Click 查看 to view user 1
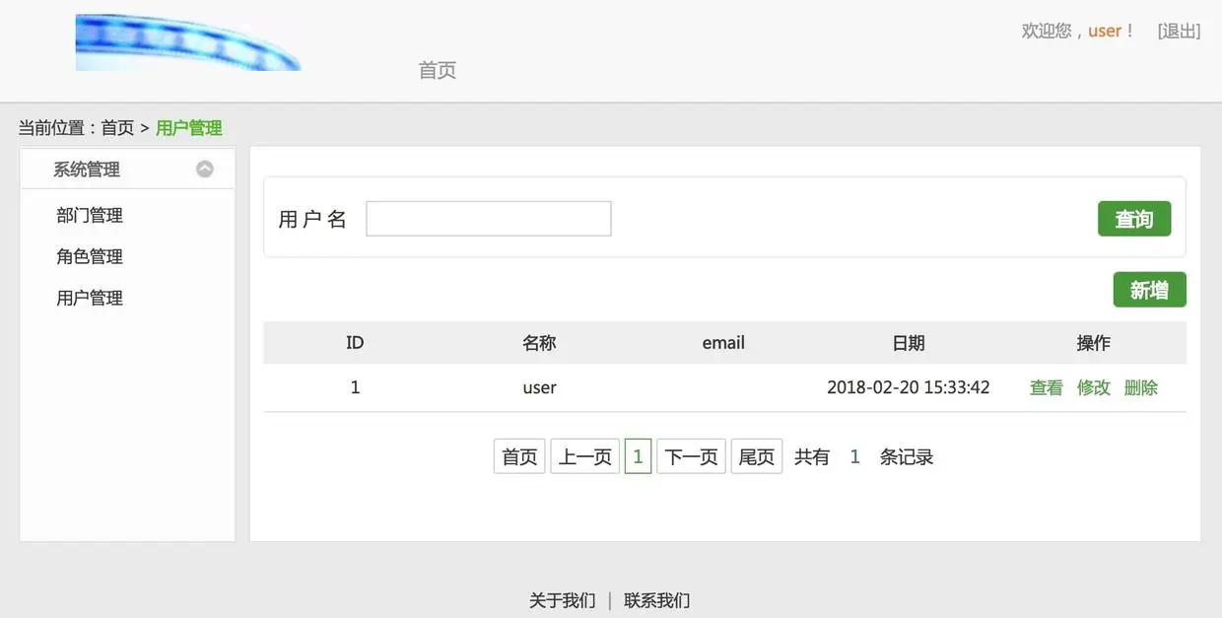The image size is (1222, 618). tap(1046, 385)
